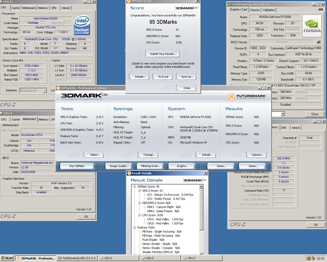Collapse the 3DMark Score tree node
Image resolution: width=327 pixels, height=262 pixels.
pos(135,187)
